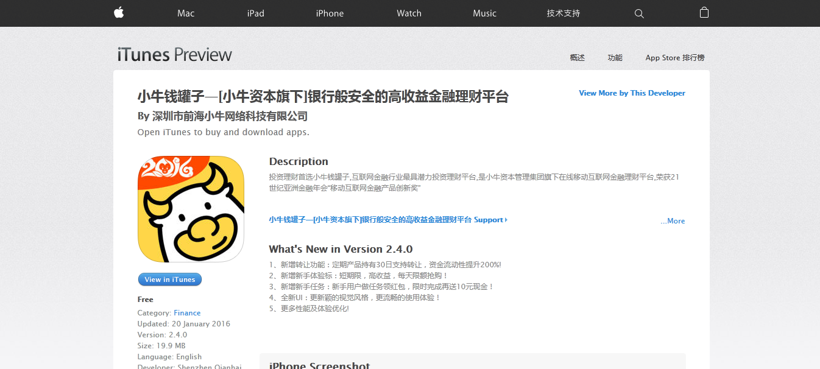Click Updated: 20 January 2016 text
Screen dimensions: 820x369
tap(184, 324)
